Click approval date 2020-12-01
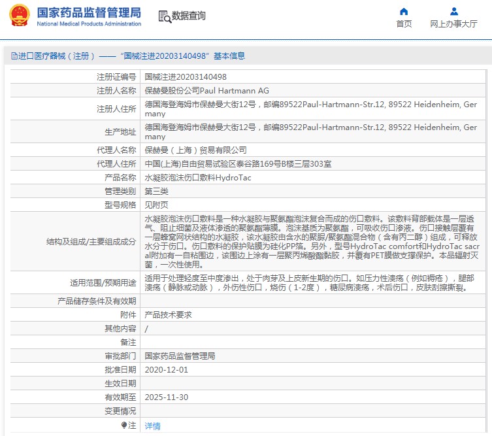The image size is (492, 436). pos(167,370)
